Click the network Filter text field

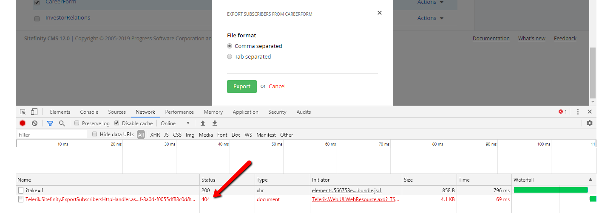52,135
